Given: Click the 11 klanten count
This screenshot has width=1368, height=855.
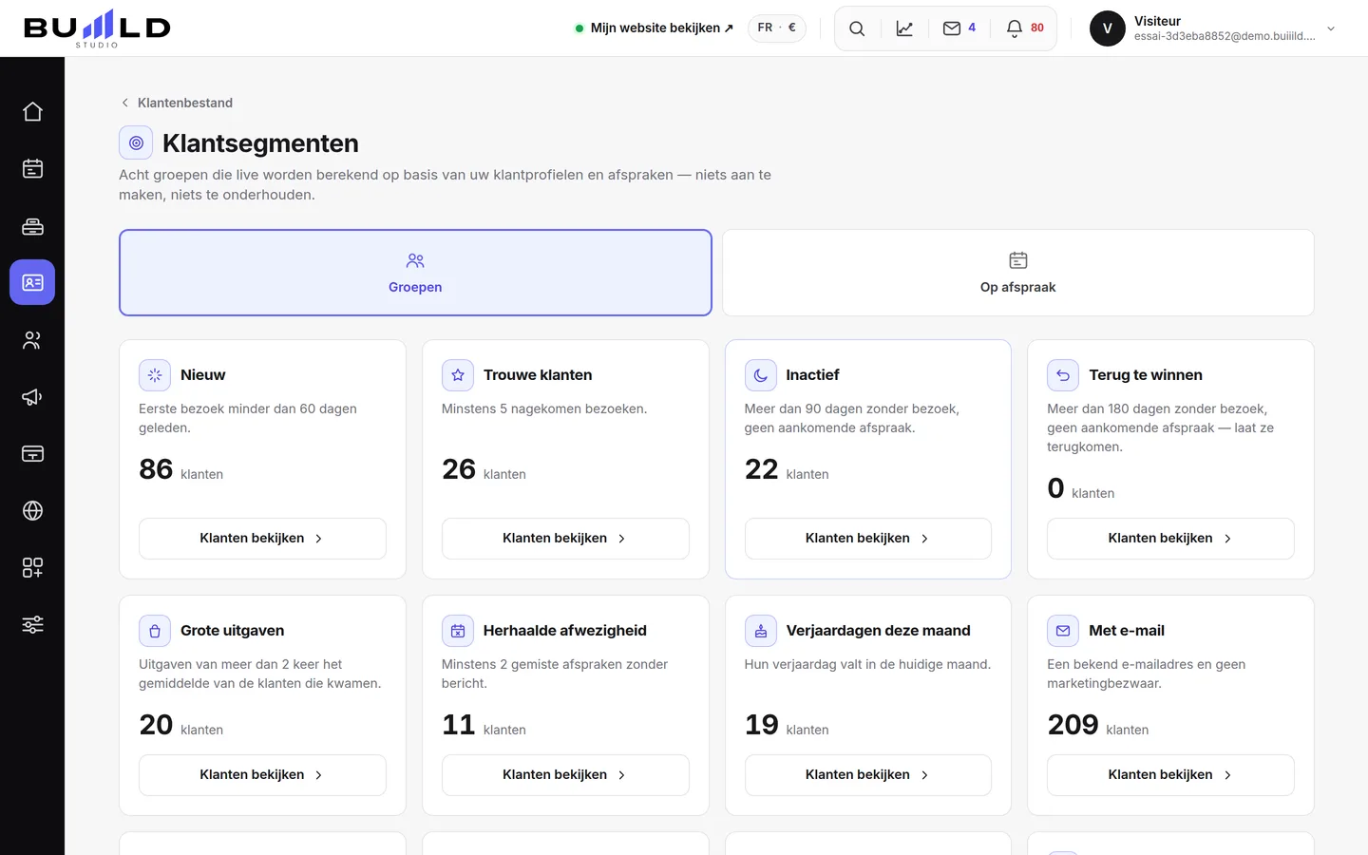Looking at the screenshot, I should [x=484, y=725].
